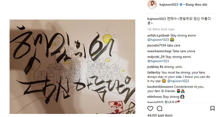Image resolution: width=217 pixels, height=117 pixels.
Task: Open the 44,001 lượt thích likes list
Action: click(160, 115)
